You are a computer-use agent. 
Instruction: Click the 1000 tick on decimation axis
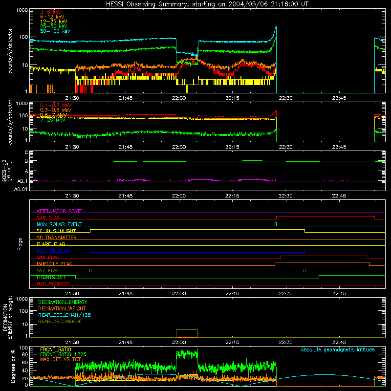pyautogui.click(x=22, y=299)
